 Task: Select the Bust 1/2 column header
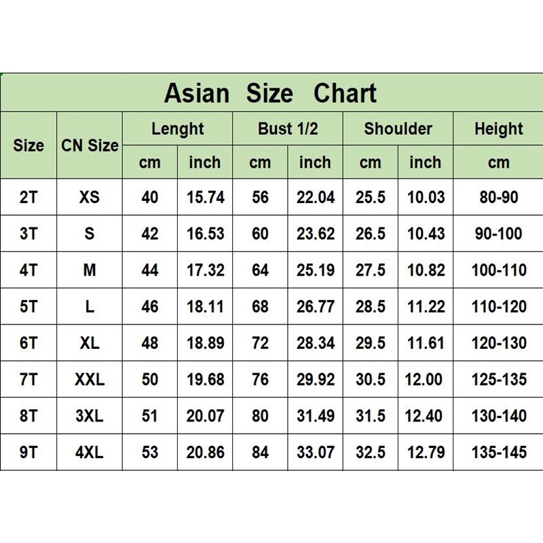tap(288, 129)
